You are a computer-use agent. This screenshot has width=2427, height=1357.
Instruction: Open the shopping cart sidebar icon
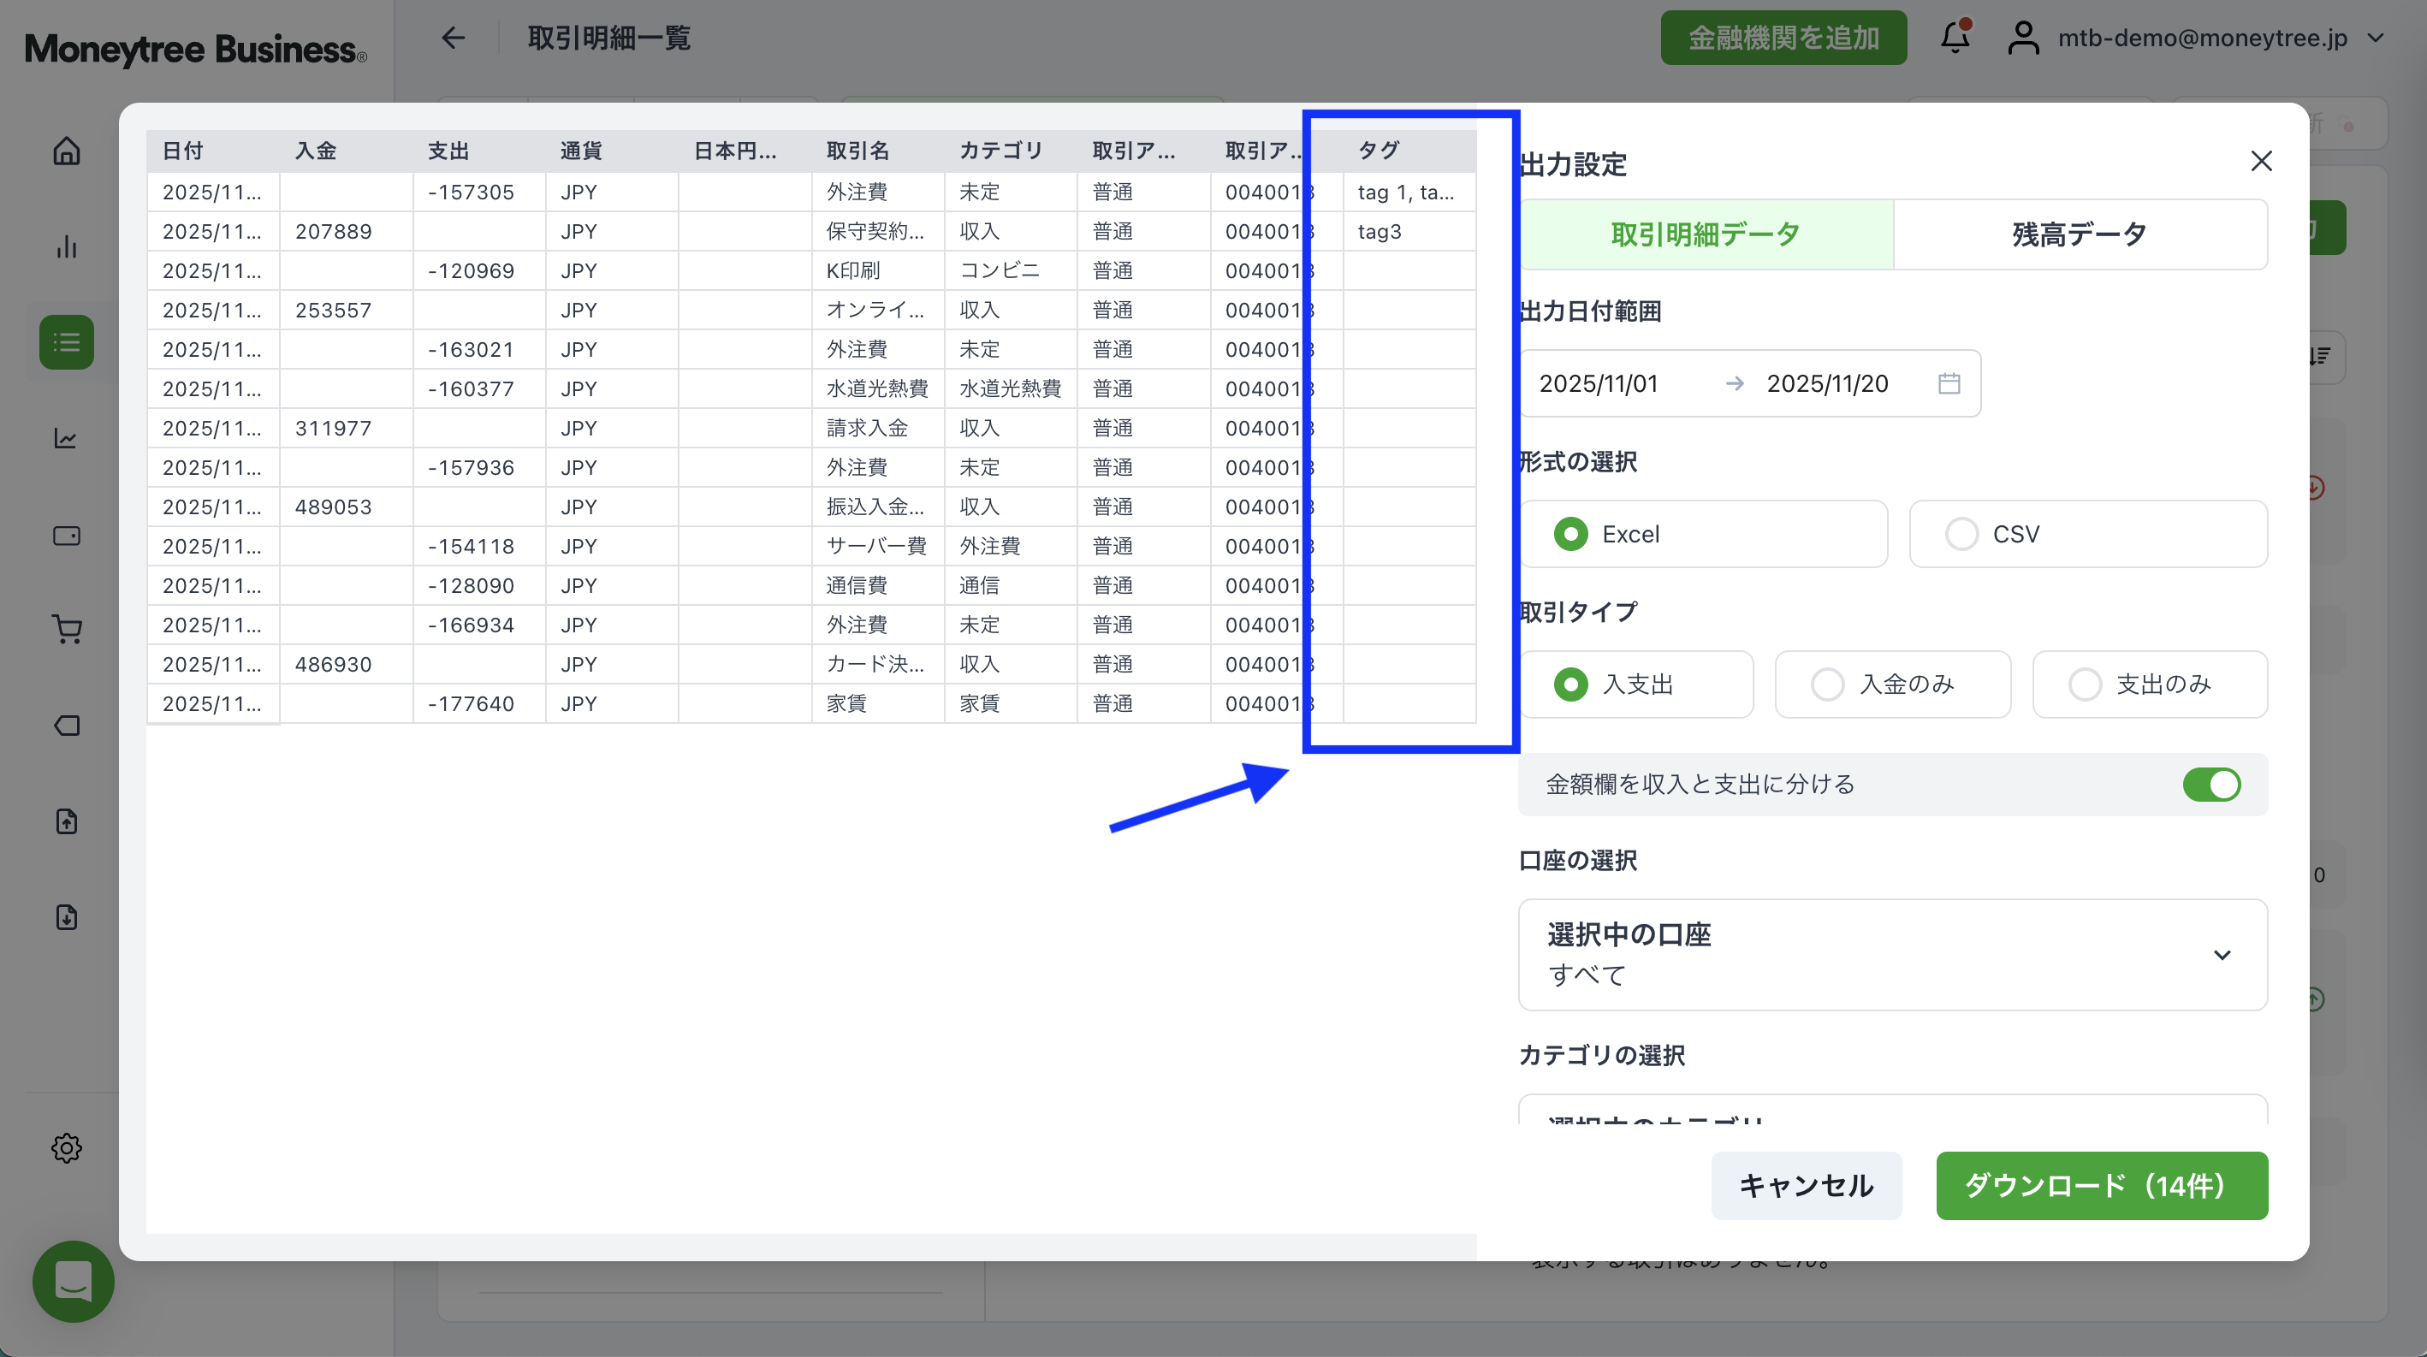click(x=66, y=629)
